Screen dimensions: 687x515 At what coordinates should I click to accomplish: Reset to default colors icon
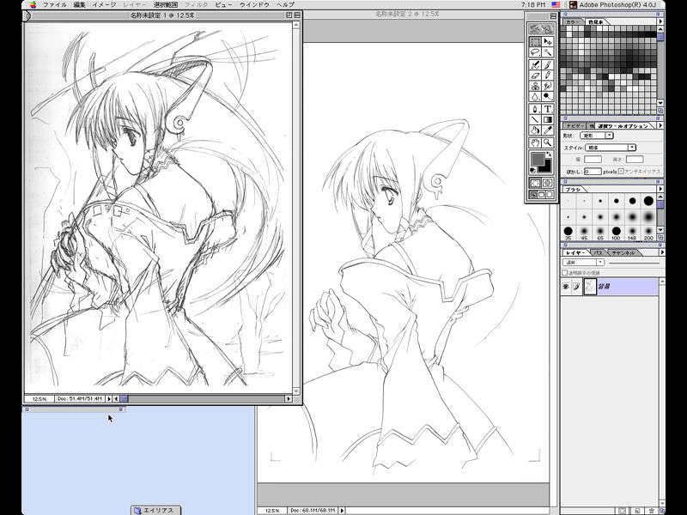pos(533,170)
